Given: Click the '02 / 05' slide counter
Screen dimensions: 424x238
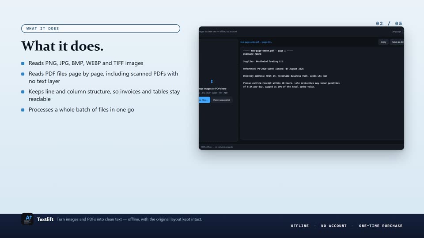Looking at the screenshot, I should (x=389, y=23).
